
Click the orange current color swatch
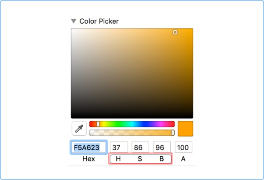click(185, 129)
